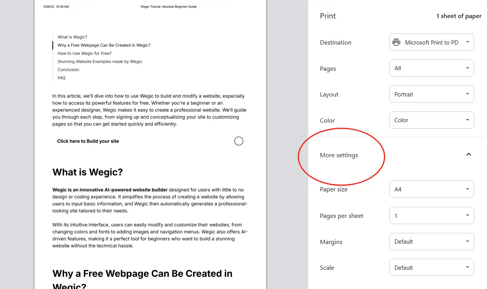The width and height of the screenshot is (487, 289).
Task: Click the 'Pages per sheet' label
Action: pyautogui.click(x=342, y=216)
